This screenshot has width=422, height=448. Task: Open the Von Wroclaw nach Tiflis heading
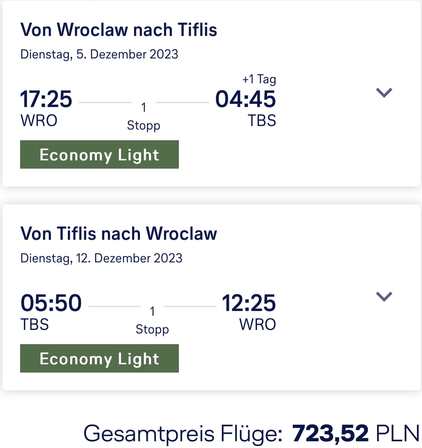pyautogui.click(x=119, y=30)
